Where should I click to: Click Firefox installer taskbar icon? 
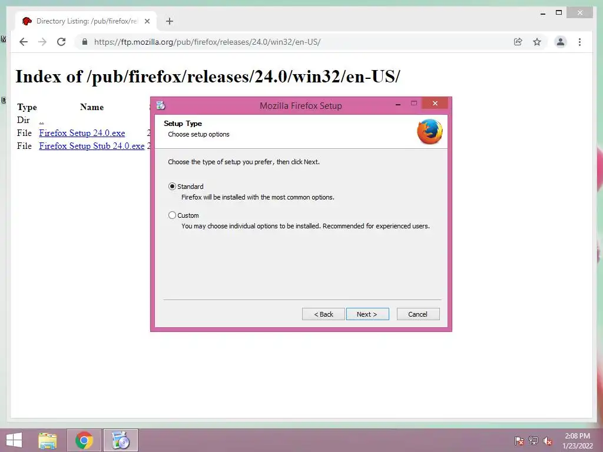[121, 440]
